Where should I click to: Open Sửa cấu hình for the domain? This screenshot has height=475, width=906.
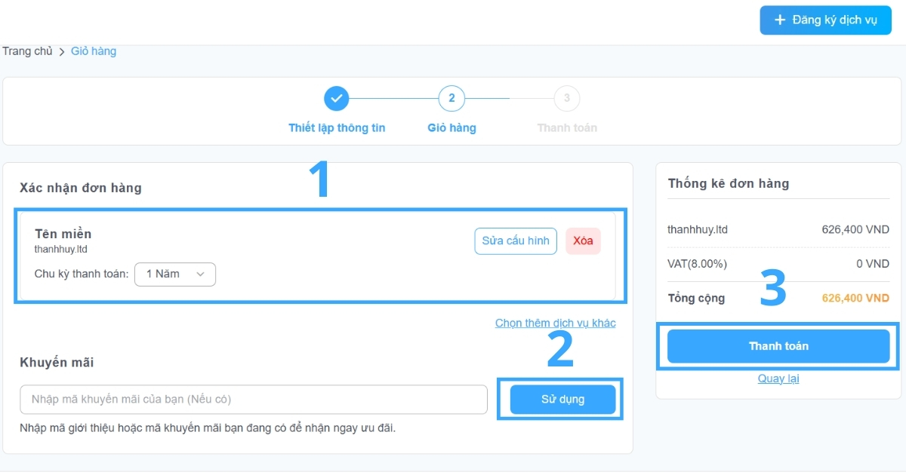[516, 241]
